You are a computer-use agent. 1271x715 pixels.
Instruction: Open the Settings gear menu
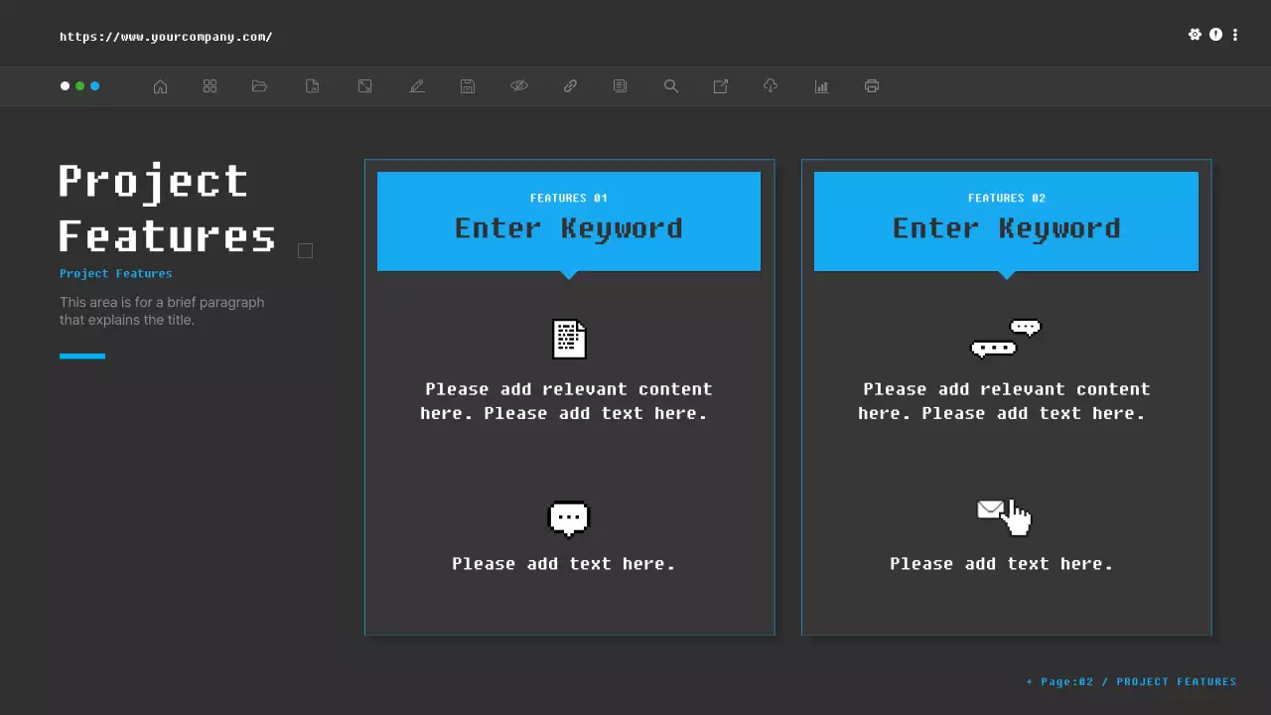(x=1196, y=35)
